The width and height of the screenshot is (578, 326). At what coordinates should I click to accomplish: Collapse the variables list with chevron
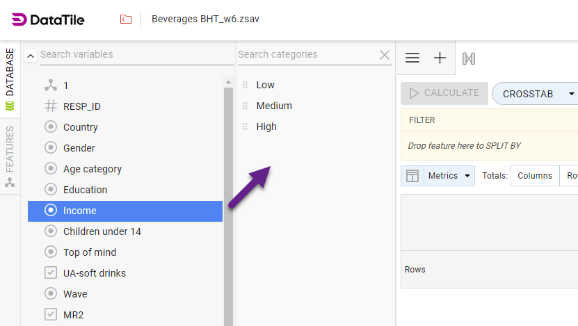pos(31,56)
